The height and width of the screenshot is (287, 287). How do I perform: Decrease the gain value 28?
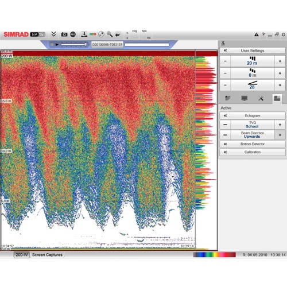[225, 85]
